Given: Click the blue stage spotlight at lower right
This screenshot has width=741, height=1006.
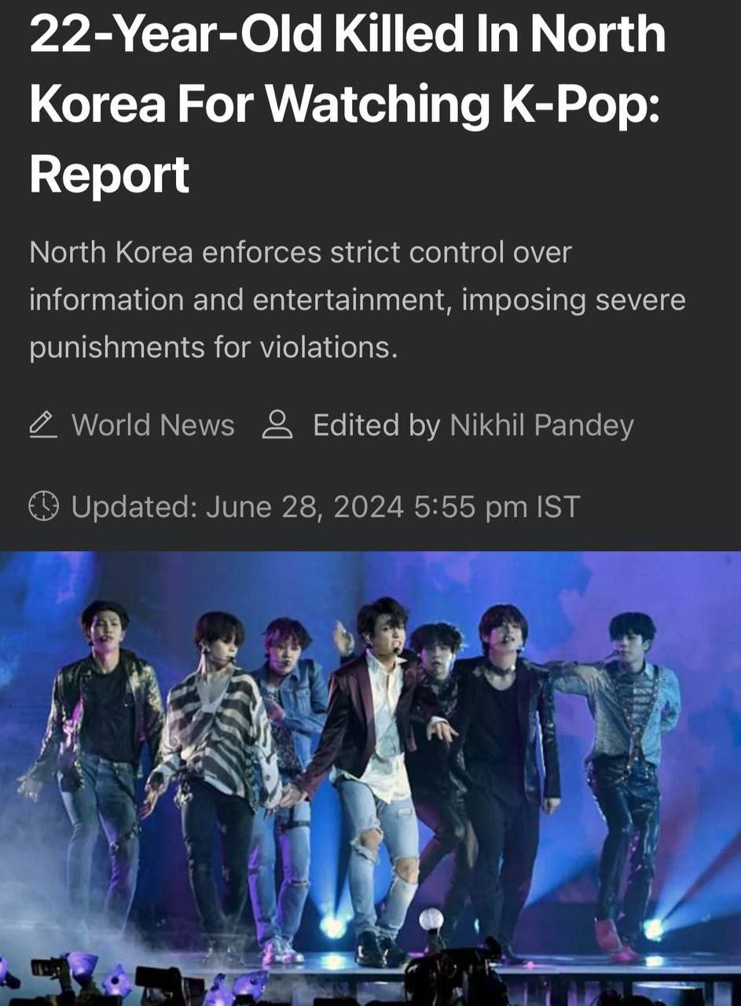Looking at the screenshot, I should click(x=655, y=929).
